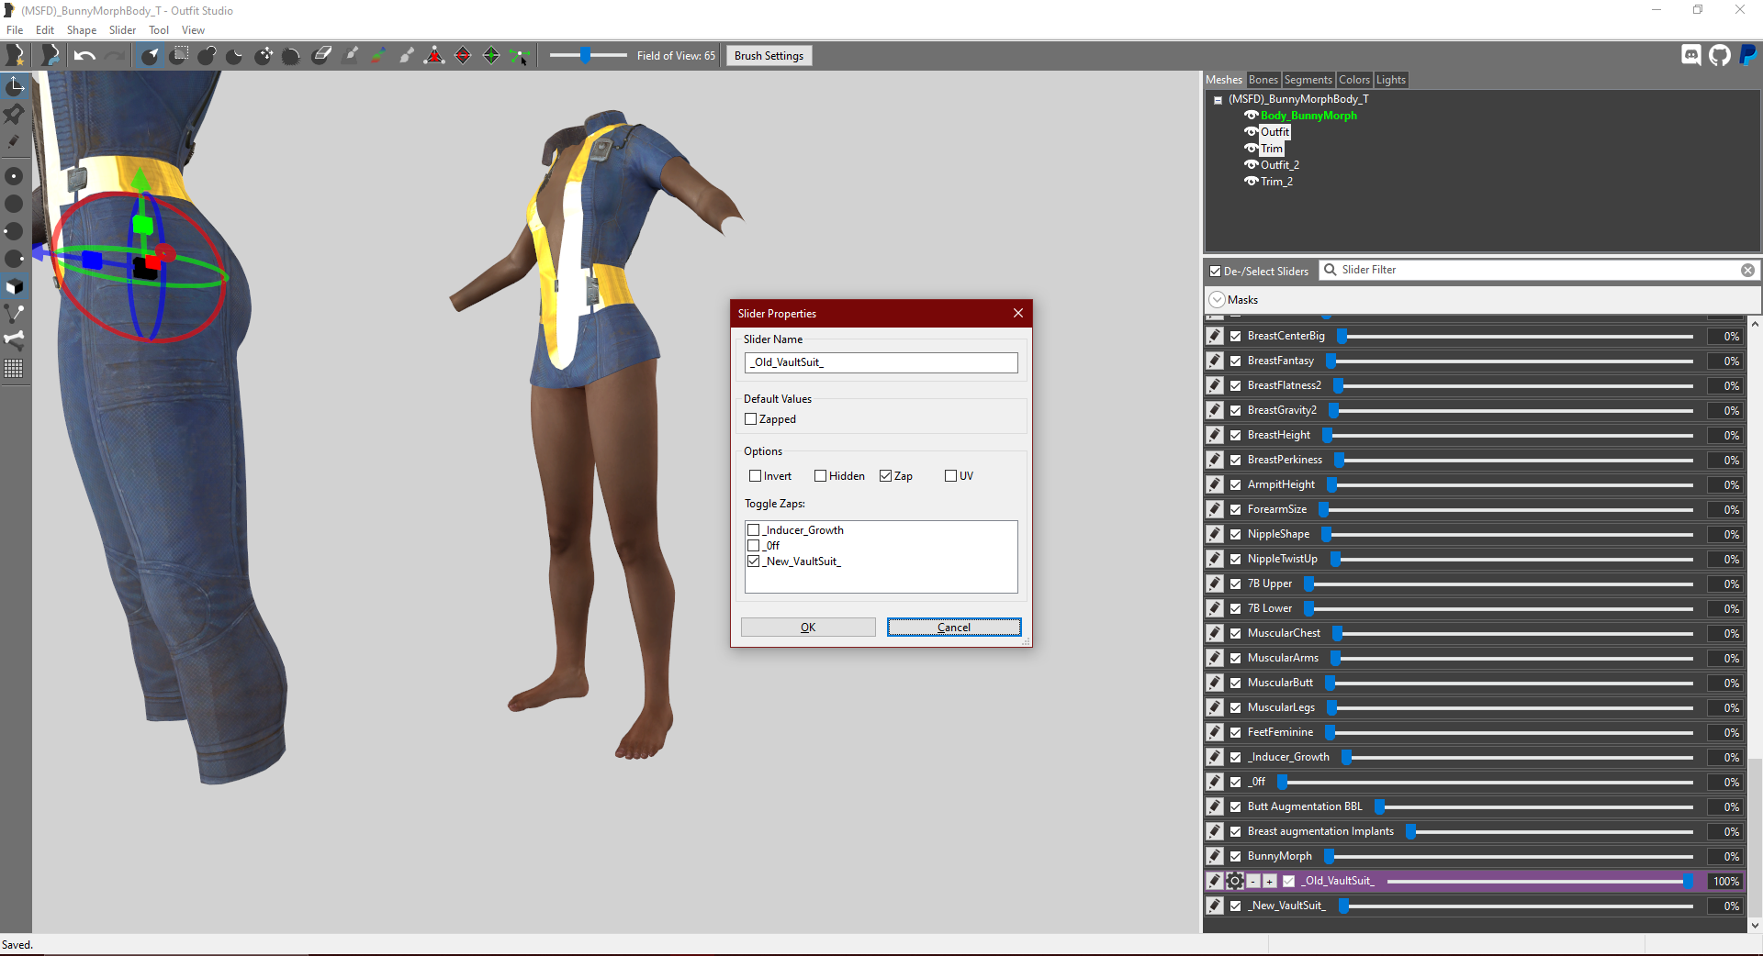The image size is (1763, 956).
Task: Toggle the Transform tool in left sidebar
Action: tap(15, 86)
